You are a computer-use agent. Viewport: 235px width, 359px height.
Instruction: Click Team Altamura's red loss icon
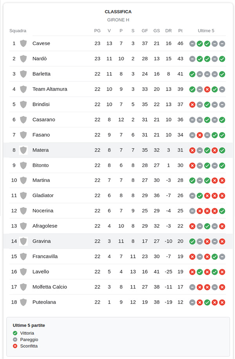click(207, 89)
